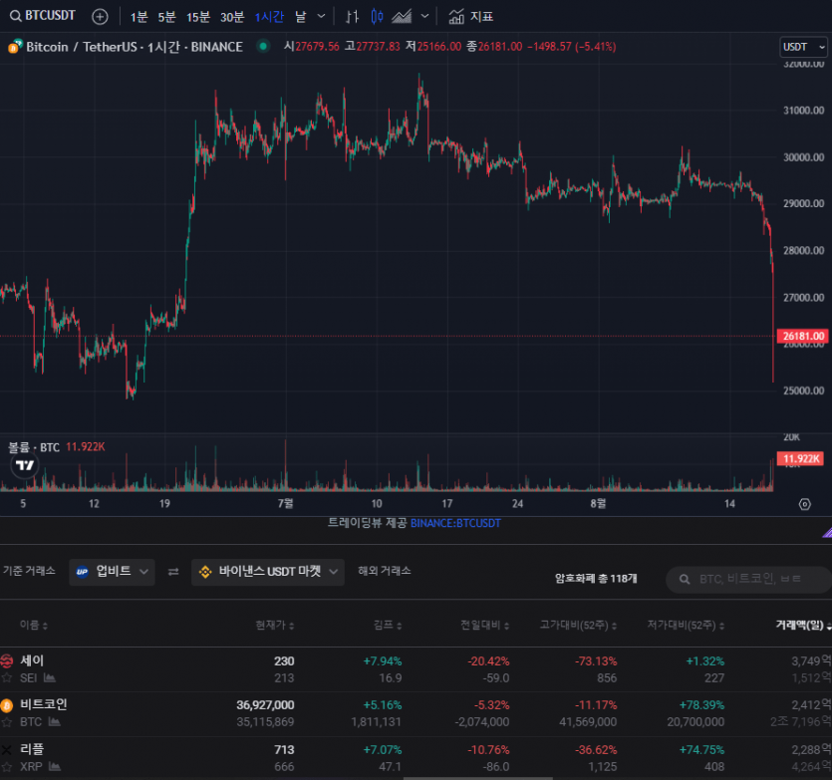832x780 pixels.
Task: Click the TradingView logo on chart
Action: 23,465
